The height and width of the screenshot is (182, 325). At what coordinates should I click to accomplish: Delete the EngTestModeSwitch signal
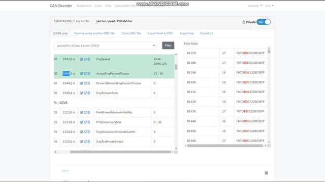pyautogui.click(x=89, y=142)
